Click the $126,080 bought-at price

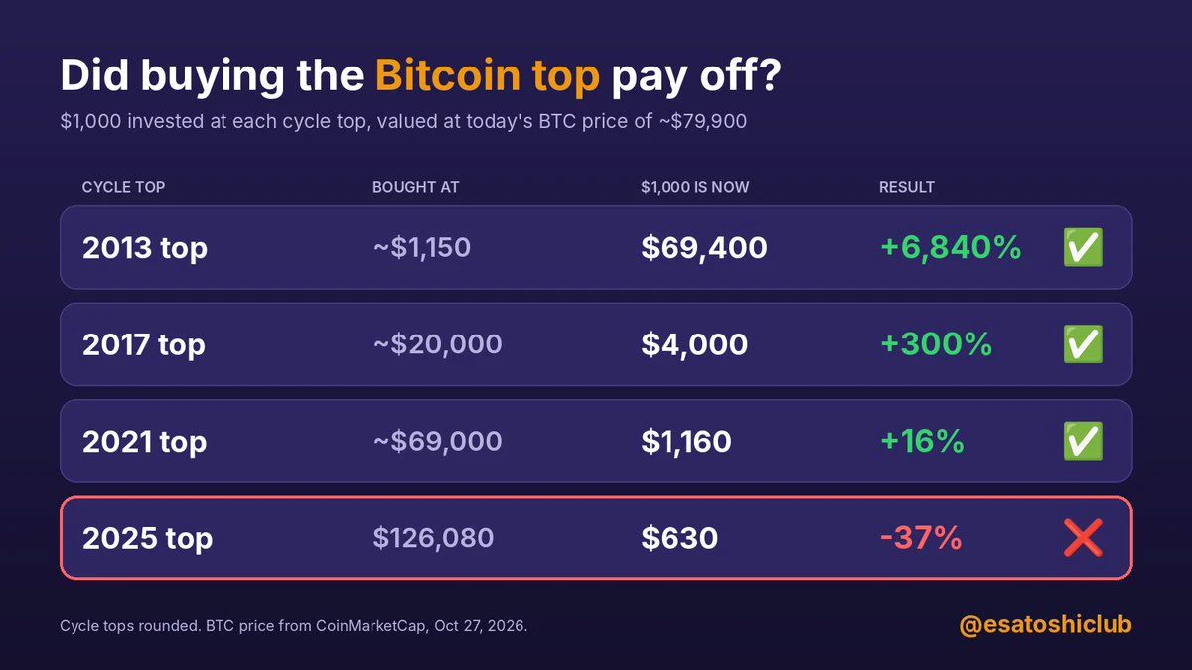433,538
